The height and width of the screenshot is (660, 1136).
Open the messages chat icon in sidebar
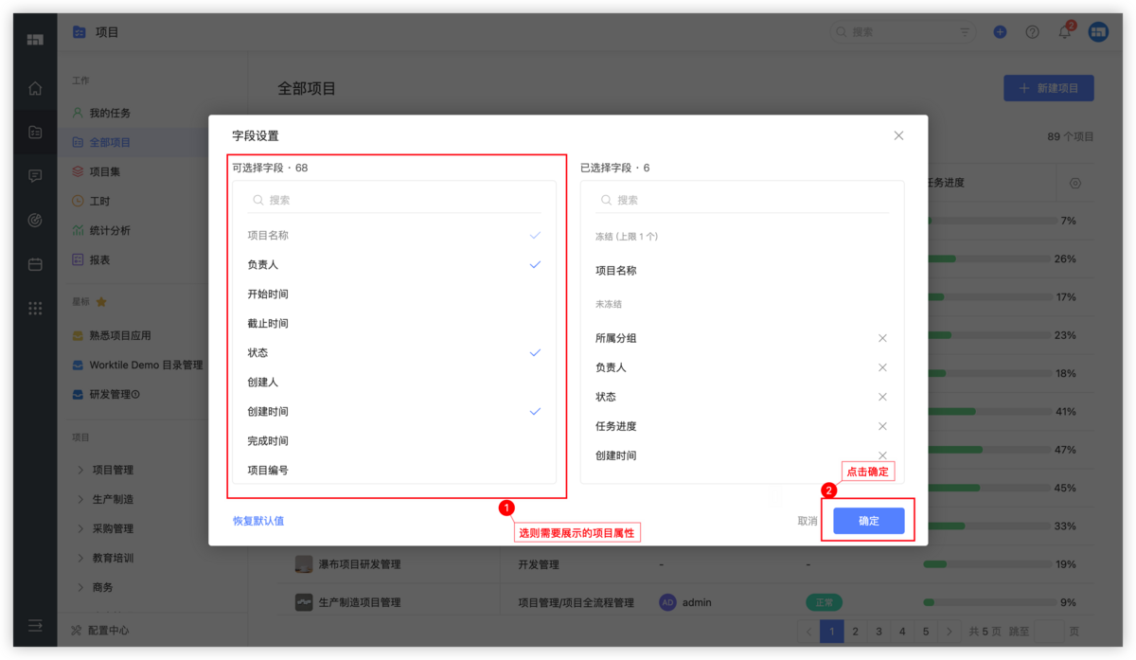35,176
